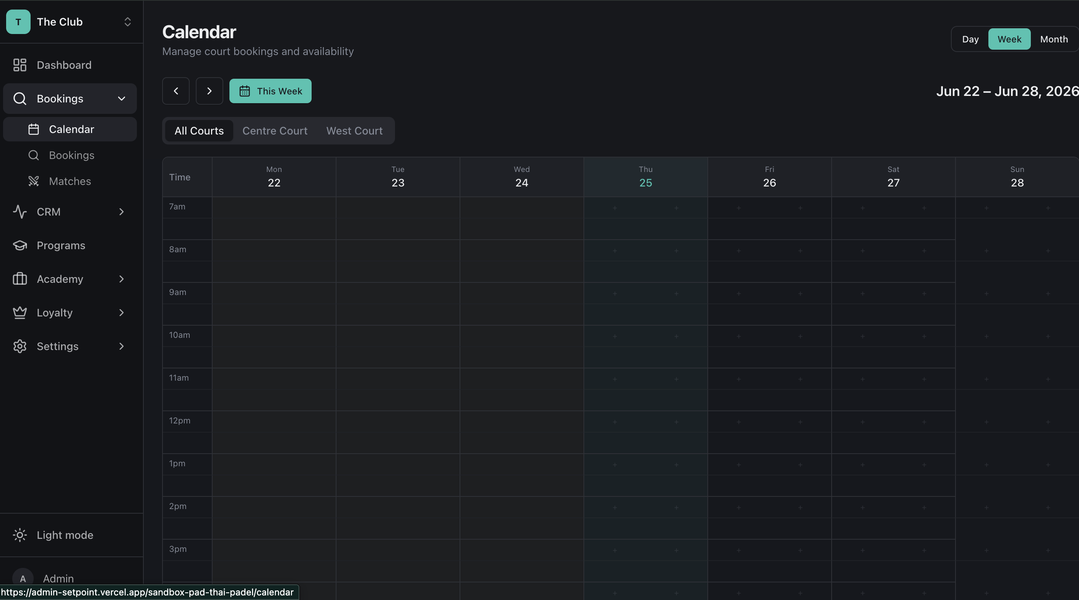Click The Club teal logo badge
Image resolution: width=1079 pixels, height=600 pixels.
tap(18, 22)
